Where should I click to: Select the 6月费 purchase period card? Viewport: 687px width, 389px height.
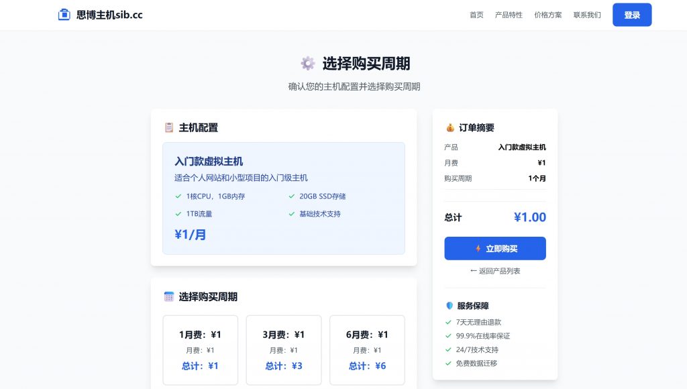366,350
